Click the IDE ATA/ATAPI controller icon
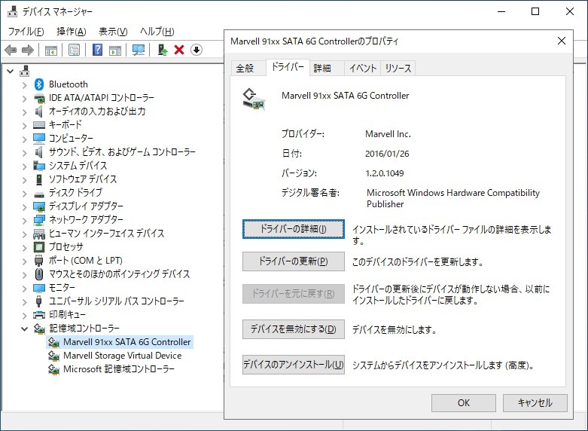Image resolution: width=588 pixels, height=431 pixels. [39, 98]
